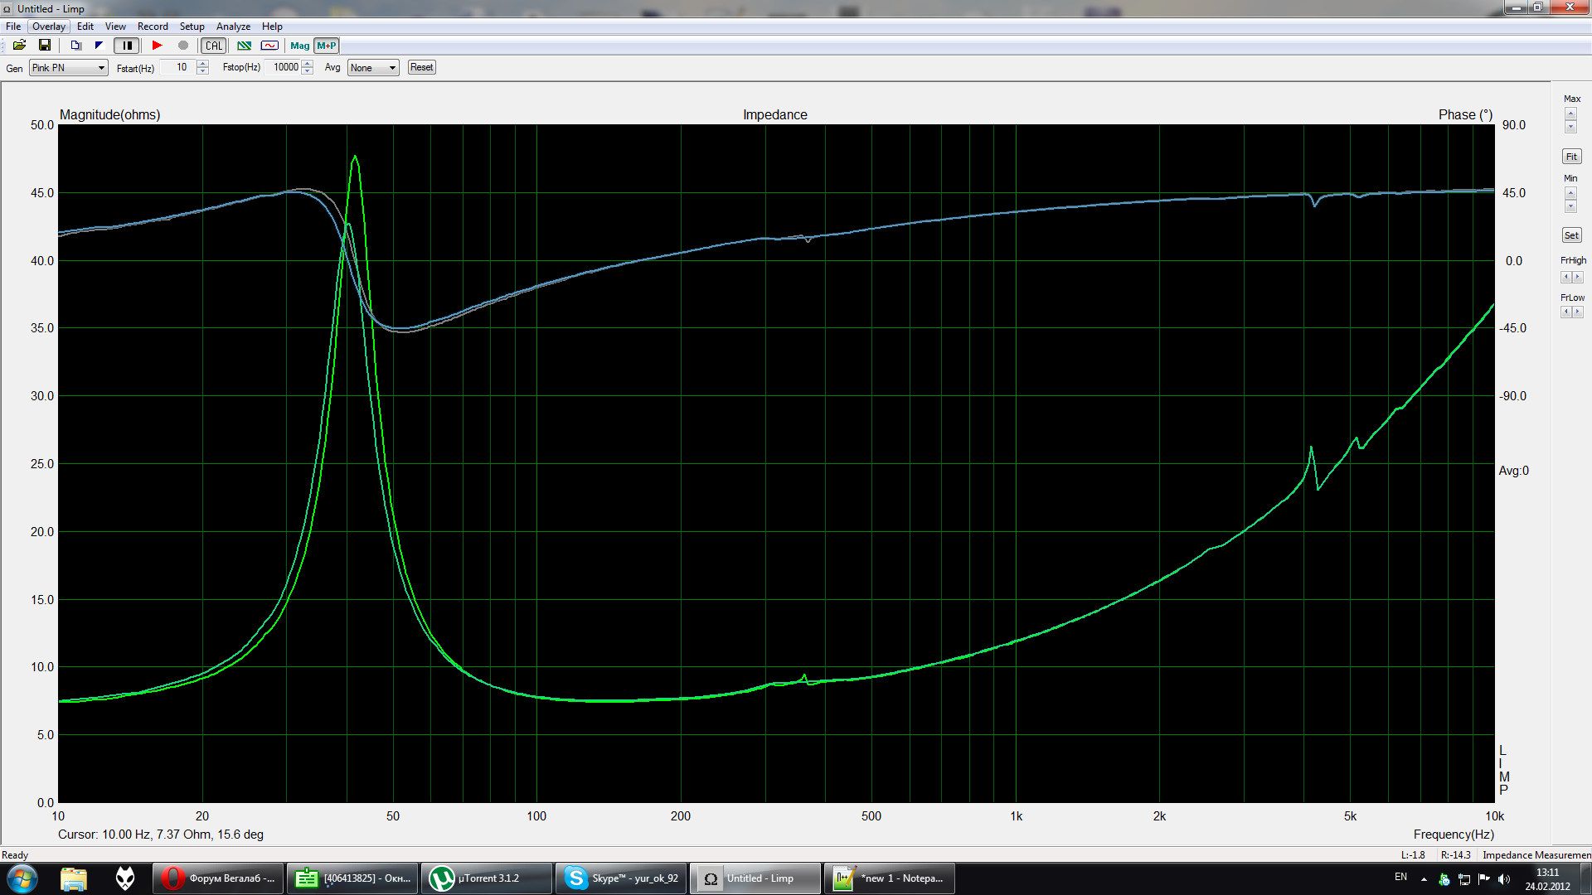Switch to the Opera Форум Вегалаб window
The image size is (1592, 895).
tap(218, 878)
